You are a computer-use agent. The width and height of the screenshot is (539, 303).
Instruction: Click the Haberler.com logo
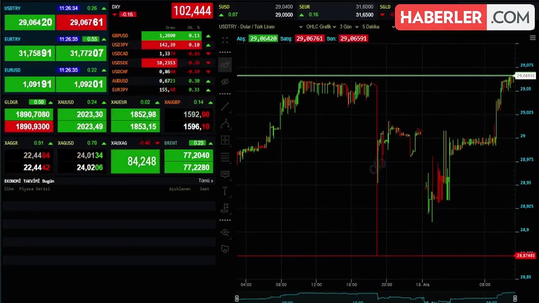pyautogui.click(x=465, y=17)
